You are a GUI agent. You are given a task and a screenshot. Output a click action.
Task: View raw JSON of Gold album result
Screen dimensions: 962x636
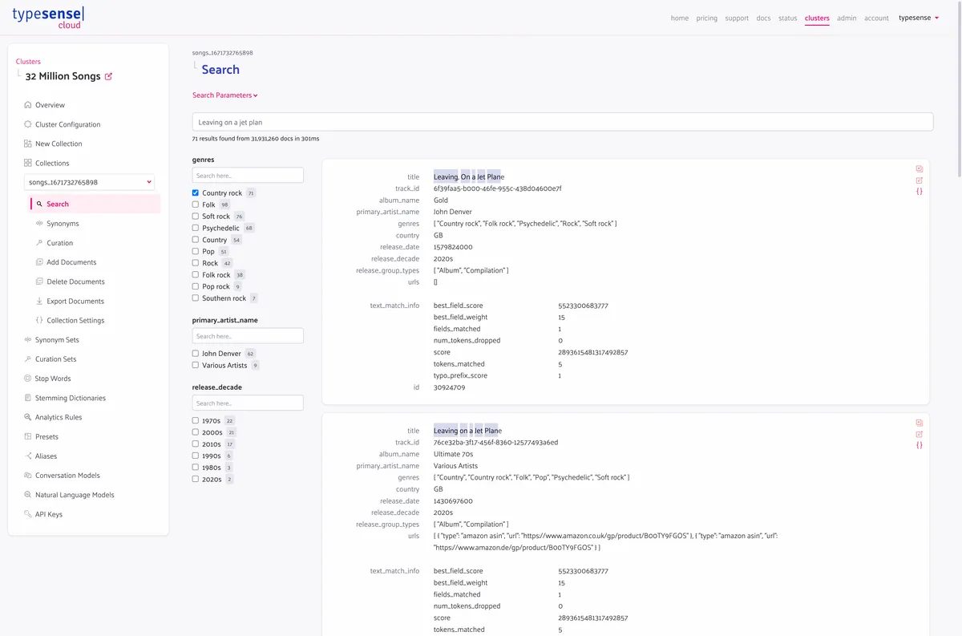click(920, 192)
